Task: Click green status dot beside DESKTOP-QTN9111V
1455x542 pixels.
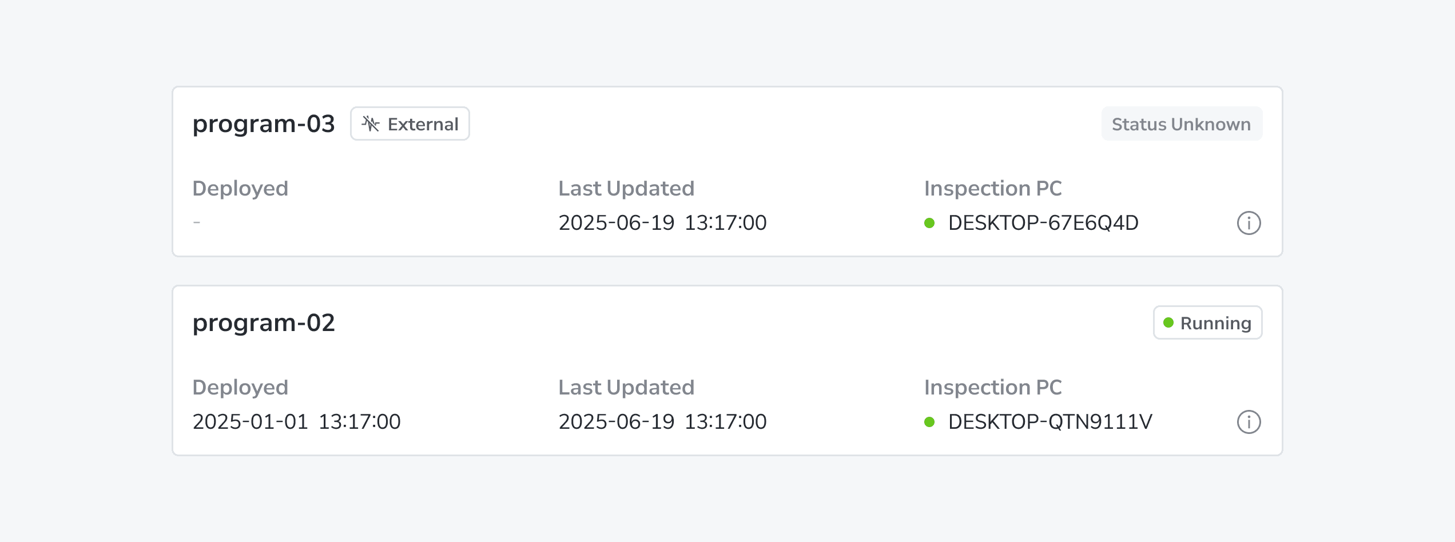Action: coord(929,422)
